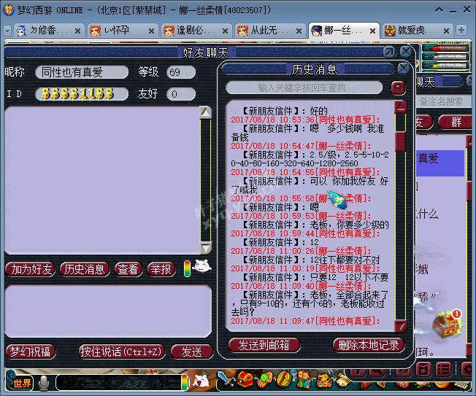Screen dimensions: 476x396
Task: Click 梦幻祝福 button
Action: pos(31,352)
